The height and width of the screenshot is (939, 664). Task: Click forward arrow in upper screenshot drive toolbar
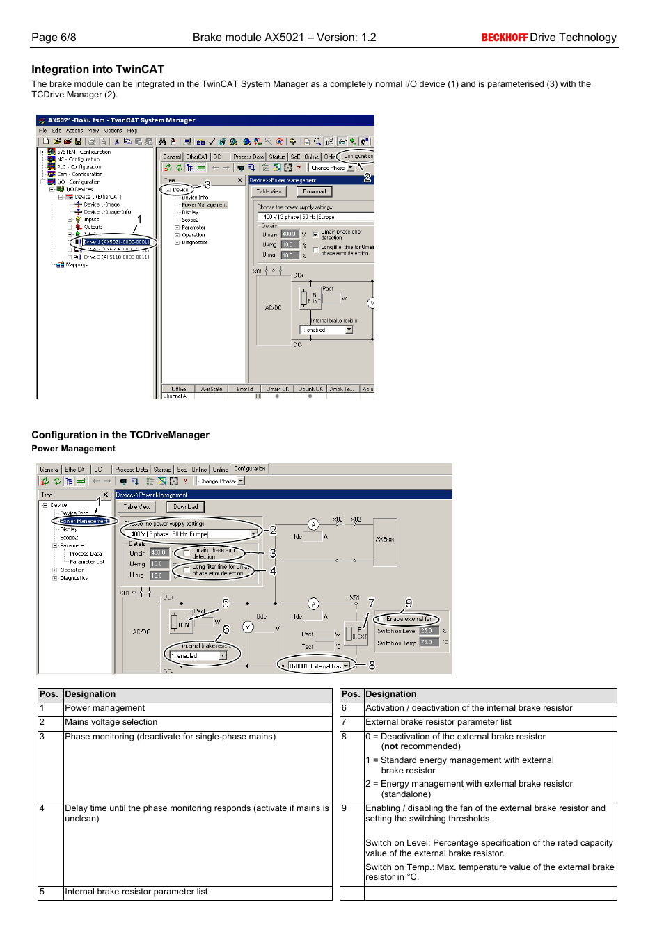tap(226, 168)
